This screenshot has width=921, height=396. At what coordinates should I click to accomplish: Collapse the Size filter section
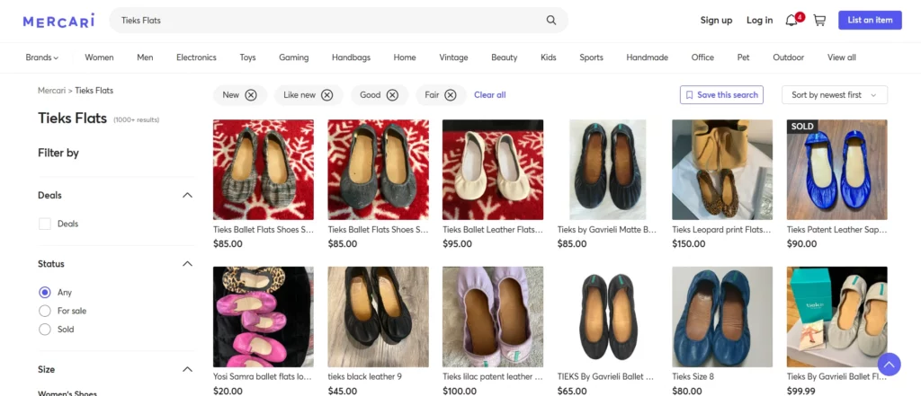(x=187, y=370)
